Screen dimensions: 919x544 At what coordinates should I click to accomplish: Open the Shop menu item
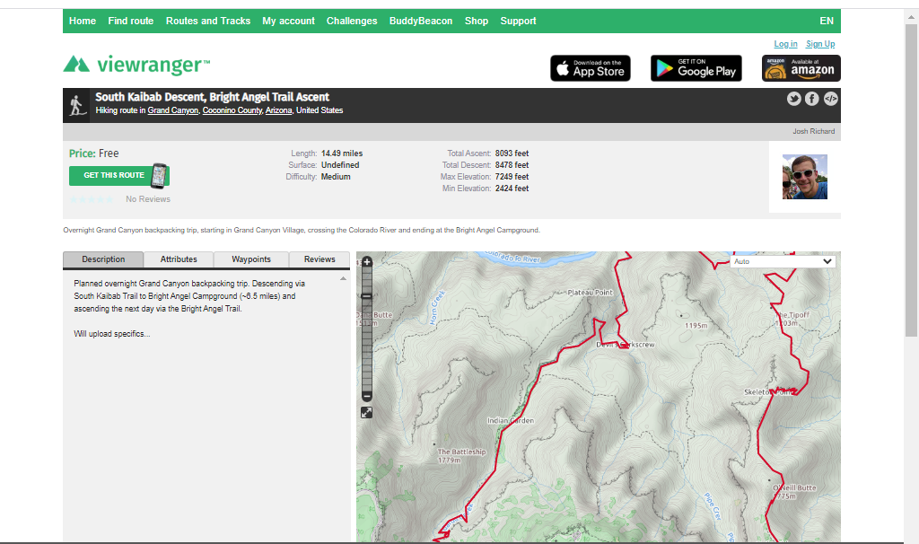coord(477,22)
